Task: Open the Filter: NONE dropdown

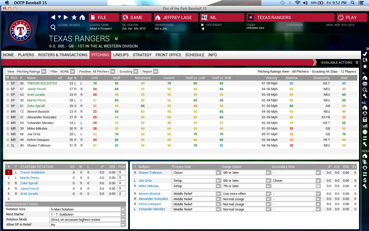Action: point(61,71)
